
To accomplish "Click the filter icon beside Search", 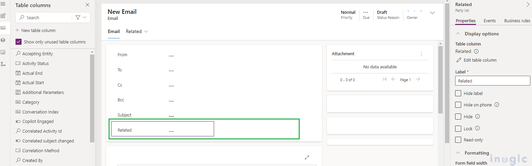I will (78, 18).
